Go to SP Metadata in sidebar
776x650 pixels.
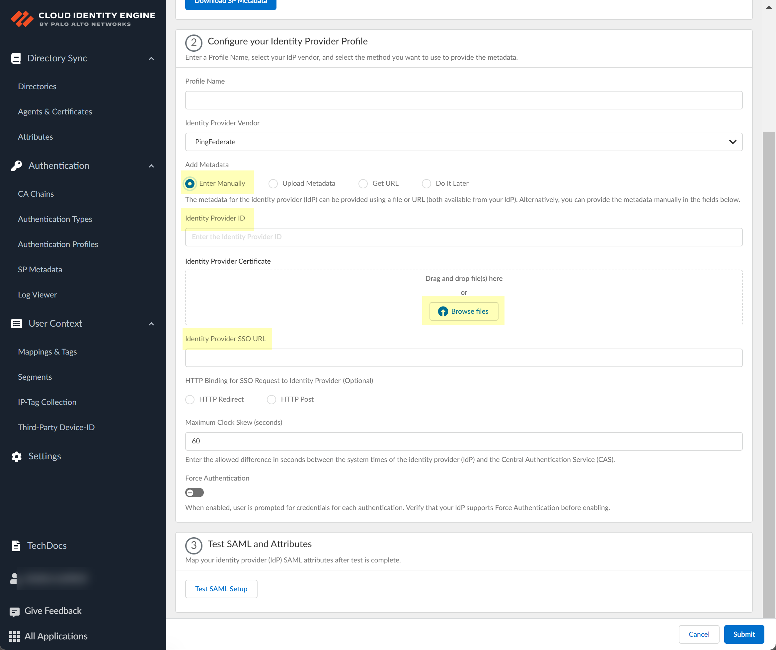pos(40,270)
